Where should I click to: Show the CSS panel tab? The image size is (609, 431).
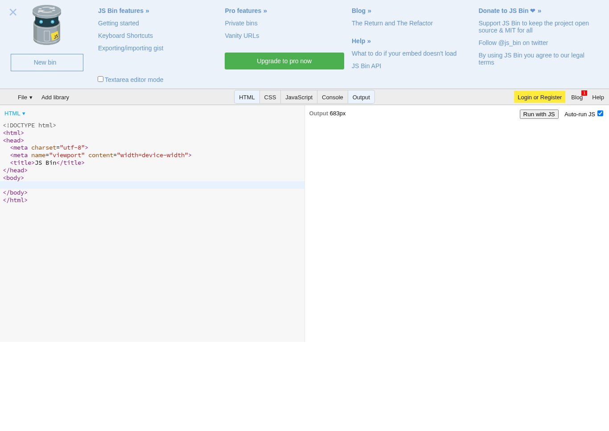click(270, 97)
